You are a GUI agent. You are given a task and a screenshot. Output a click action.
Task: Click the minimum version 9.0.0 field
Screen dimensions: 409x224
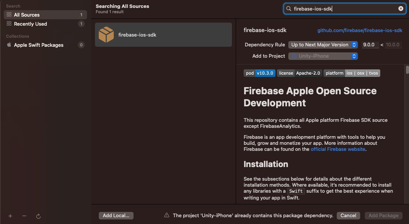pos(370,44)
